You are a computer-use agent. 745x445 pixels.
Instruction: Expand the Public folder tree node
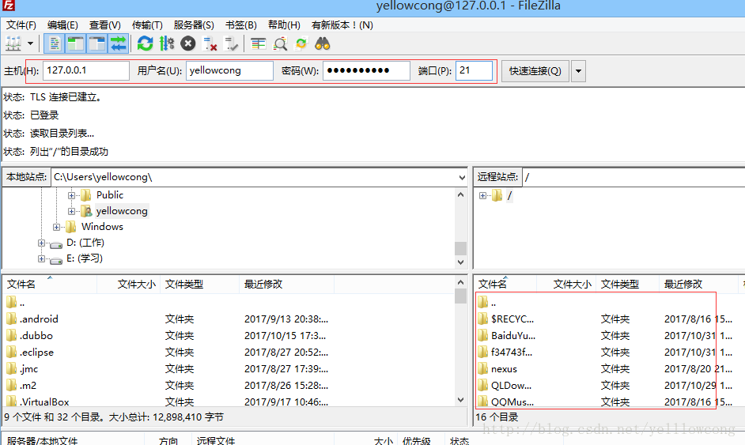pyautogui.click(x=71, y=195)
